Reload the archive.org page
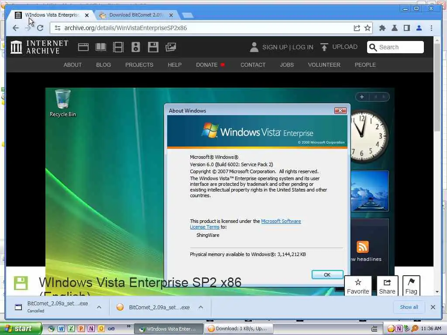 [40, 28]
